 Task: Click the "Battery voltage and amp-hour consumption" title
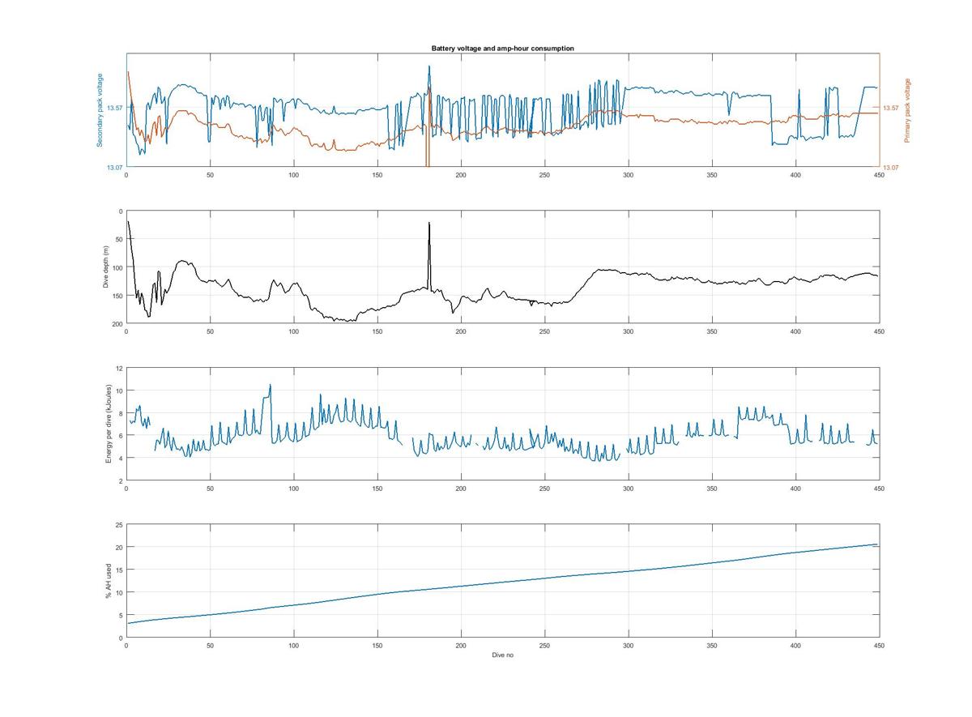click(502, 49)
